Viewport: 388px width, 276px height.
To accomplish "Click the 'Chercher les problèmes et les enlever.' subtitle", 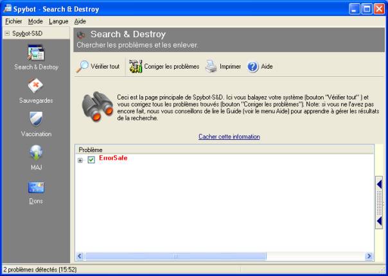I will click(x=137, y=45).
